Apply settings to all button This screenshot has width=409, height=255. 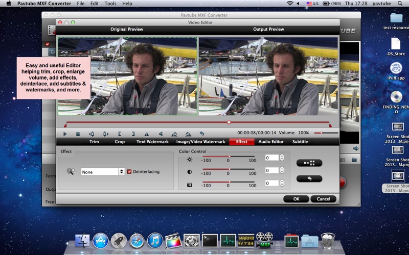[309, 163]
